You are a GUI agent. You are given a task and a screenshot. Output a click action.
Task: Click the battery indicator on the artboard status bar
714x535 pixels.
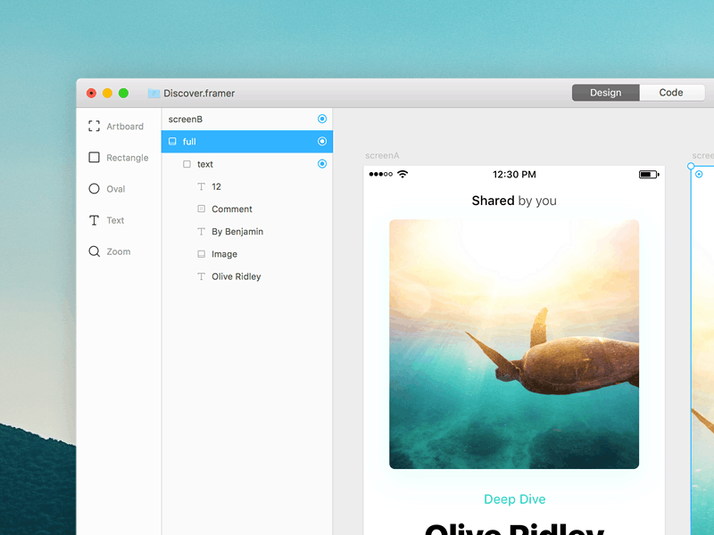pos(649,175)
